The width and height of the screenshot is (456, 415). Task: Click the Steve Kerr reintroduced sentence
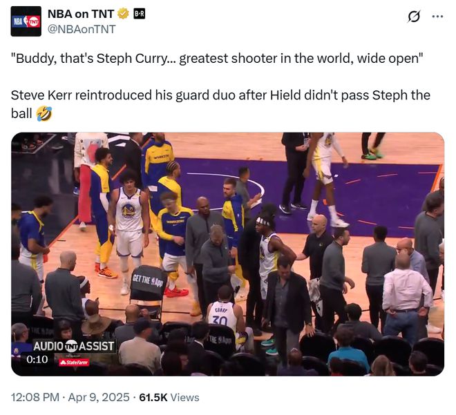point(220,104)
